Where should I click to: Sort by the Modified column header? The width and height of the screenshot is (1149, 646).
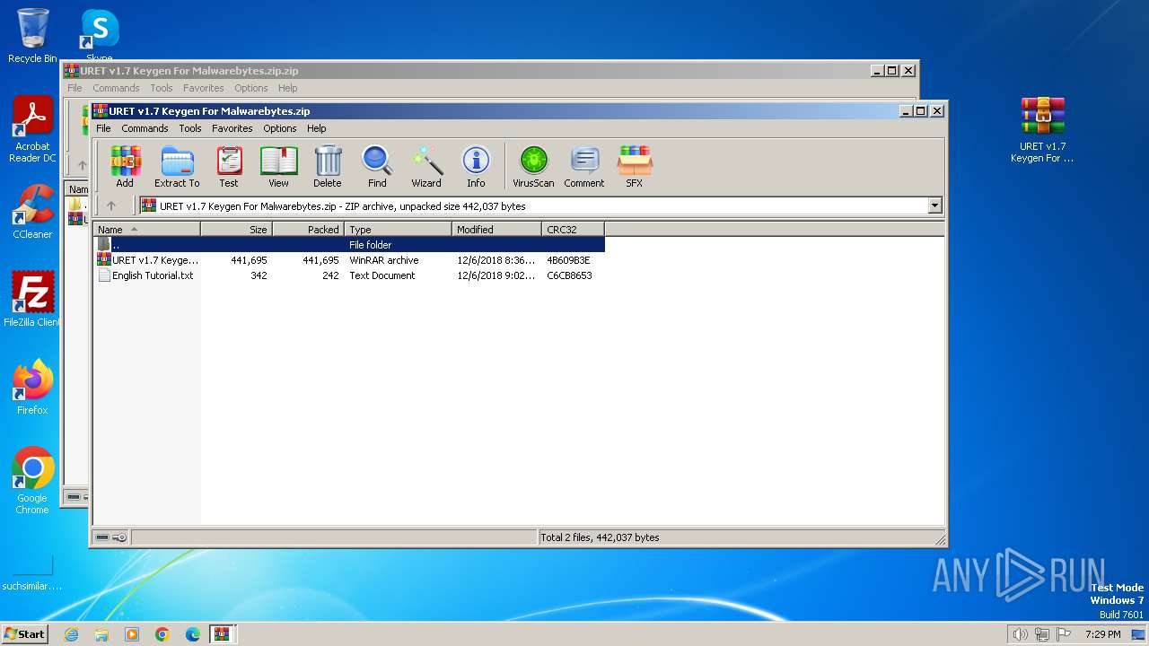coord(497,230)
